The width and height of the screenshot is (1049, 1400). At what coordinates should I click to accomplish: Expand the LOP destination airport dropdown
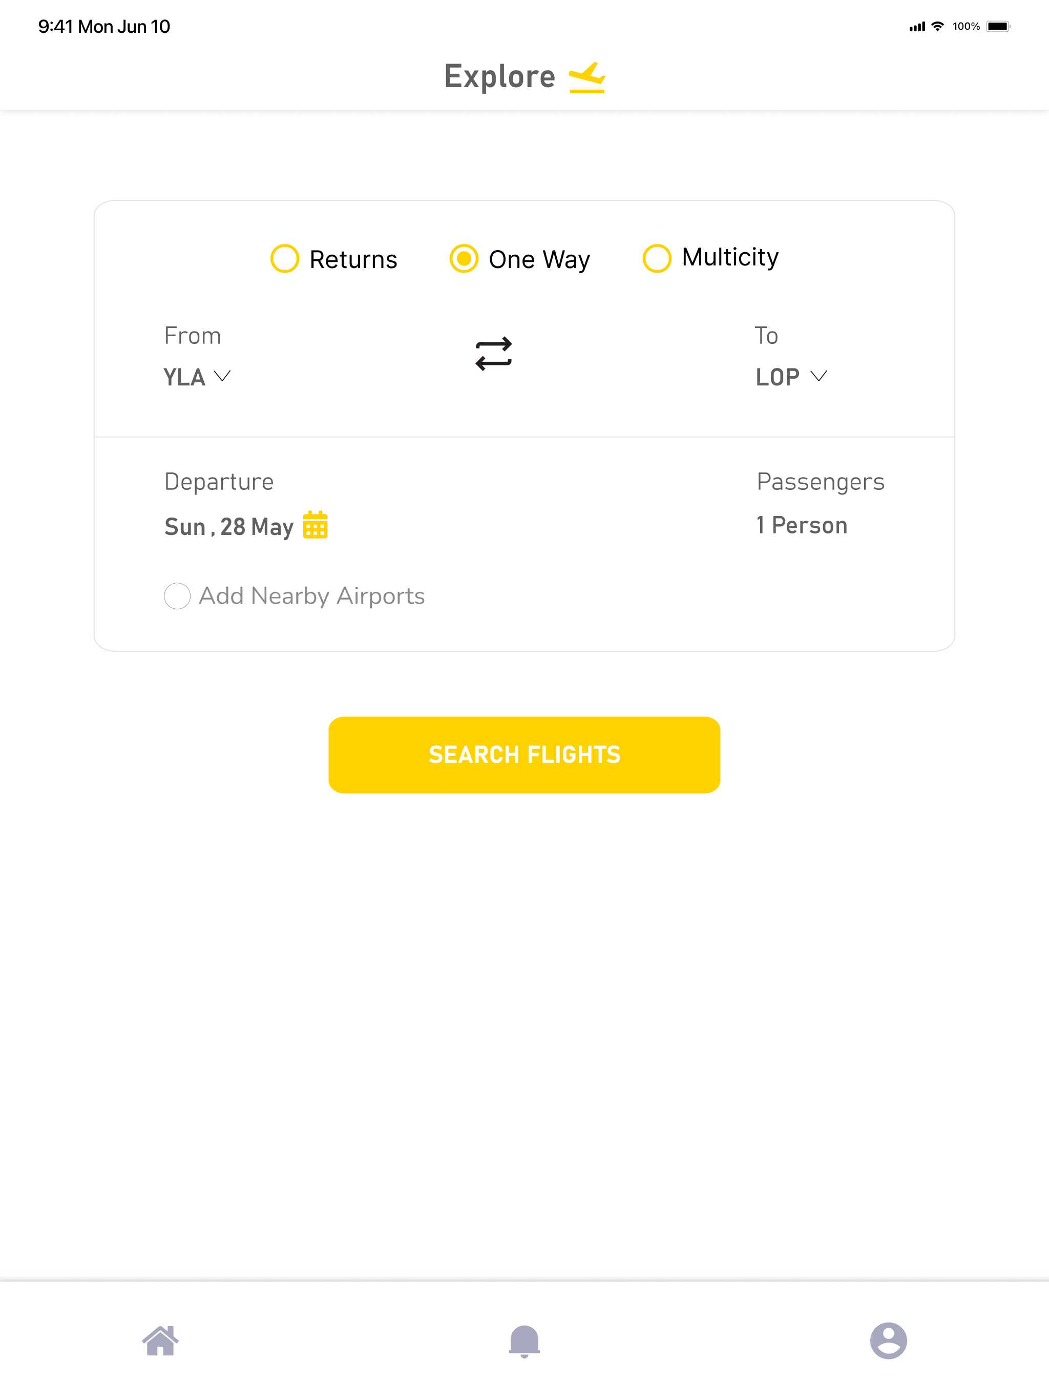(791, 377)
